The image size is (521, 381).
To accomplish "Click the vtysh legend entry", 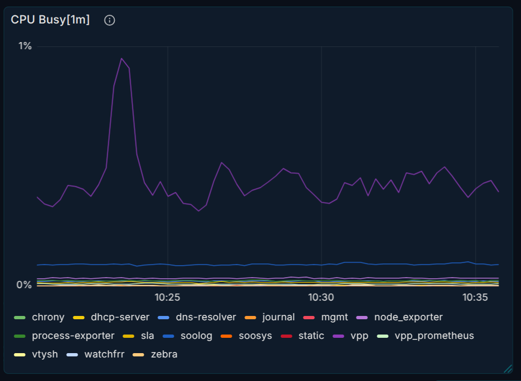I will [x=46, y=354].
